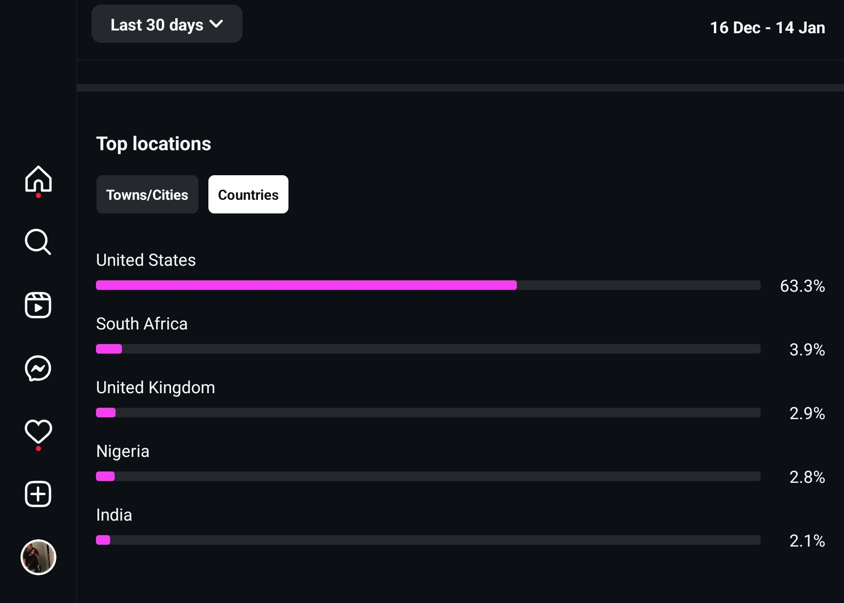844x603 pixels.
Task: Open Messenger direct messages icon
Action: [x=38, y=368]
